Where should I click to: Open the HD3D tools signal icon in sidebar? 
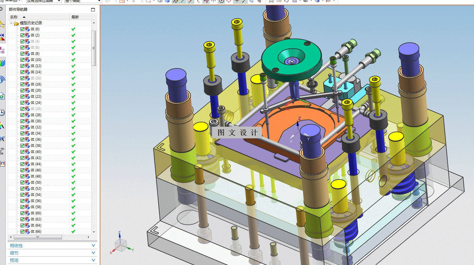(x=2, y=80)
